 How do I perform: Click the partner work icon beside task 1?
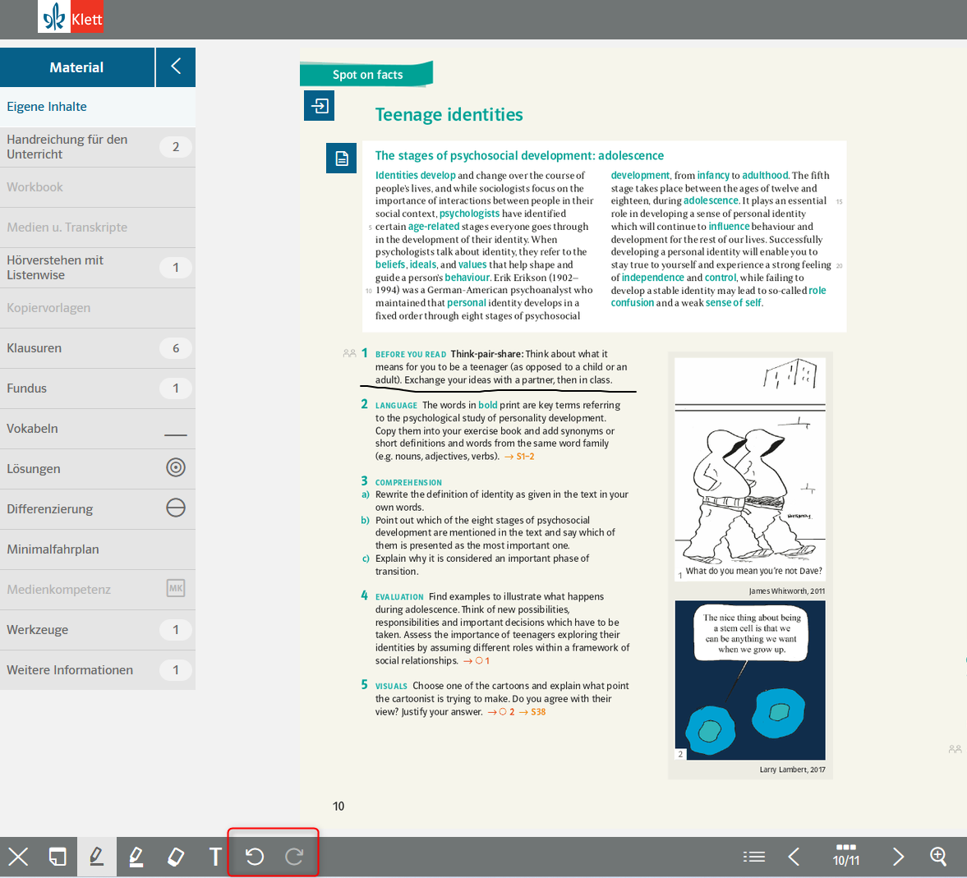tap(349, 353)
